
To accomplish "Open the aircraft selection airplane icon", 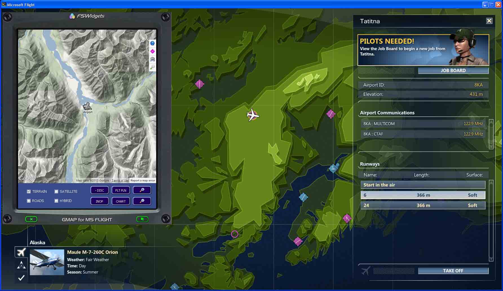I will tap(21, 252).
